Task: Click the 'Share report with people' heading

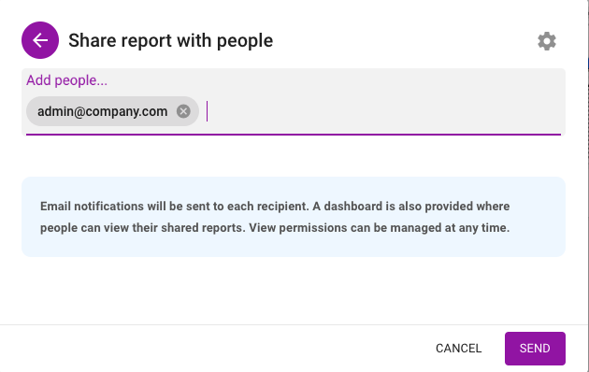Action: (x=170, y=40)
